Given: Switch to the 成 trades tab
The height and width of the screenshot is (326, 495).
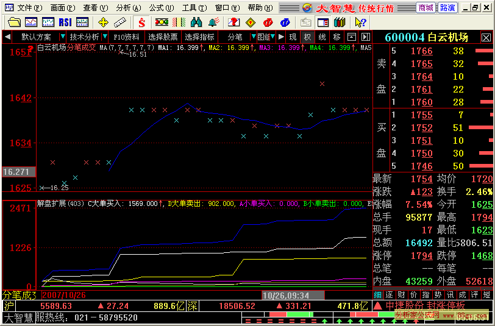Looking at the screenshot, I should click(462, 295).
